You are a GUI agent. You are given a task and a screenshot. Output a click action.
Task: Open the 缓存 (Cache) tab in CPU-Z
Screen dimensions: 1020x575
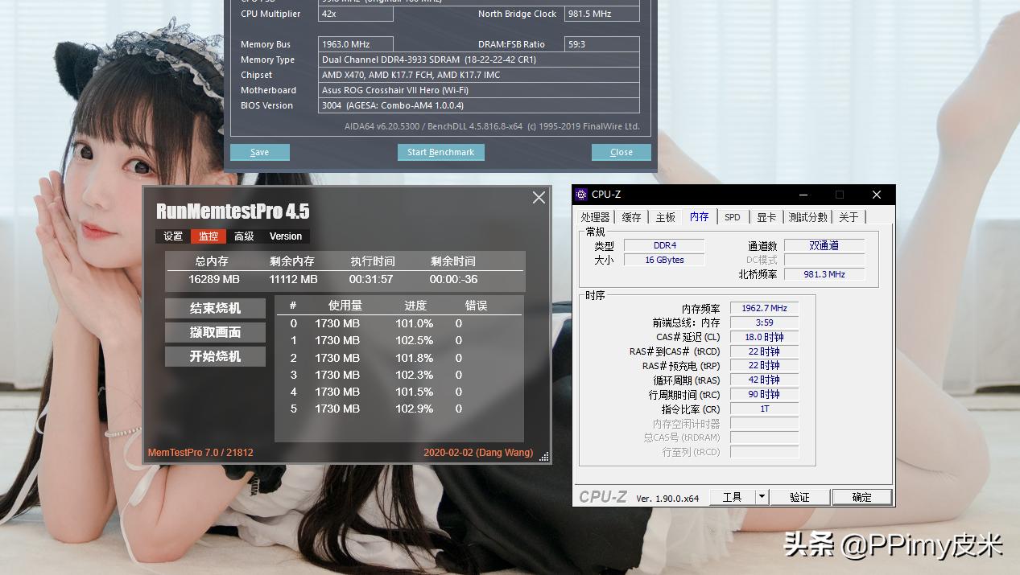[x=630, y=216]
